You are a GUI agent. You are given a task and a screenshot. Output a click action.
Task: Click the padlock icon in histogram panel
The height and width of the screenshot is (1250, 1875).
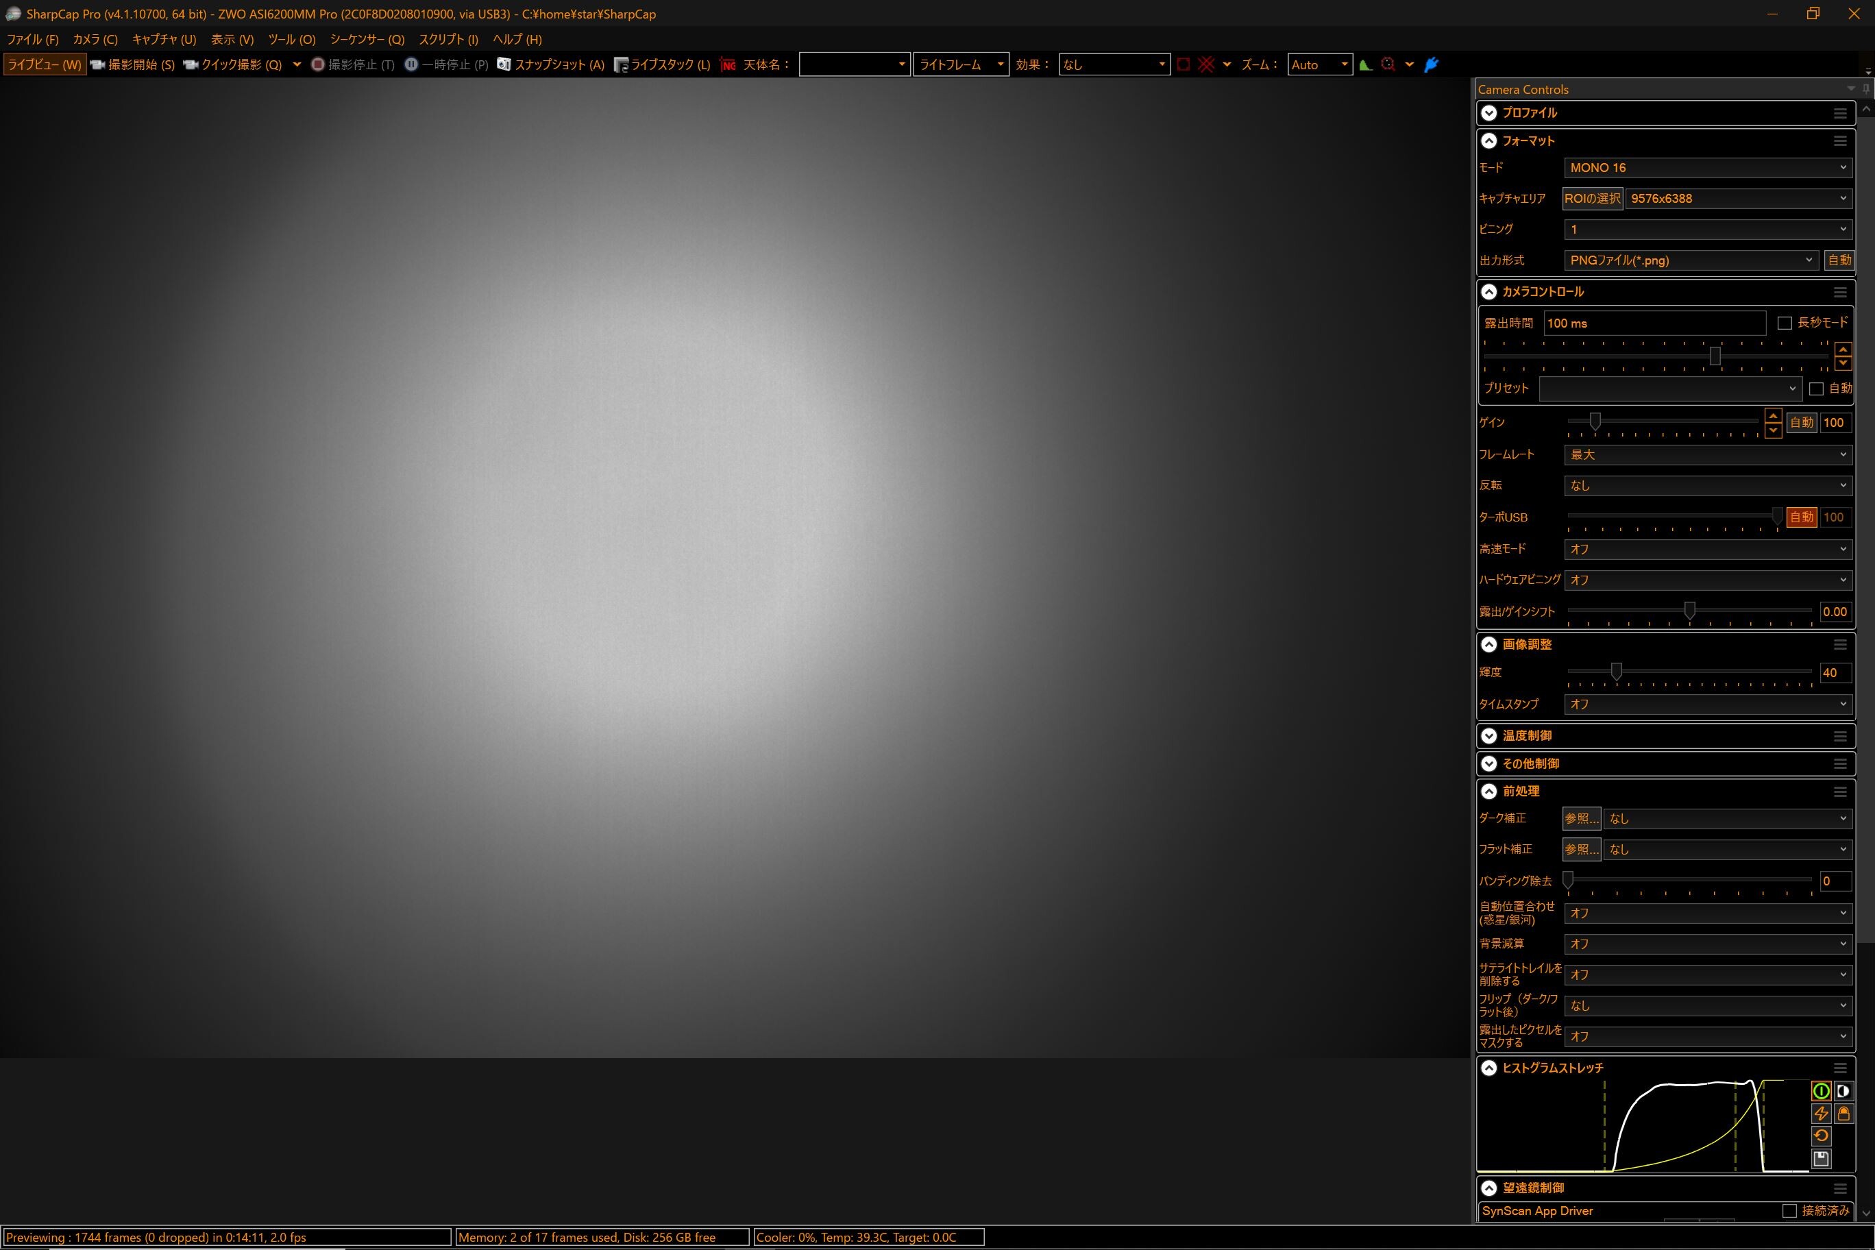click(x=1843, y=1114)
